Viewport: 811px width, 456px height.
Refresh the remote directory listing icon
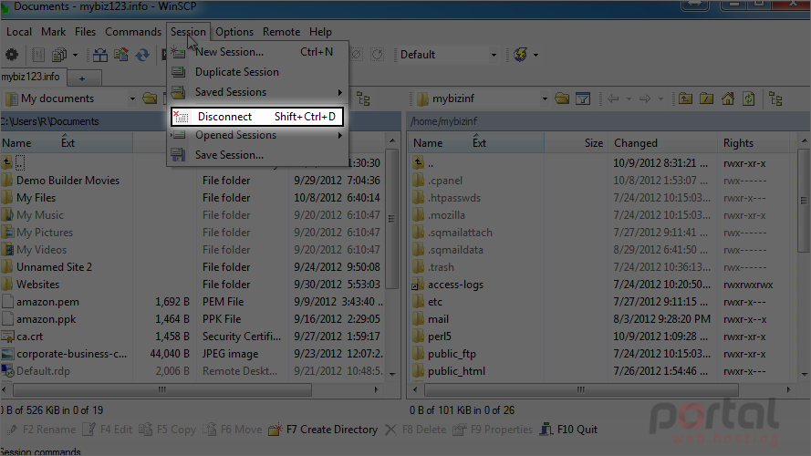tap(748, 98)
